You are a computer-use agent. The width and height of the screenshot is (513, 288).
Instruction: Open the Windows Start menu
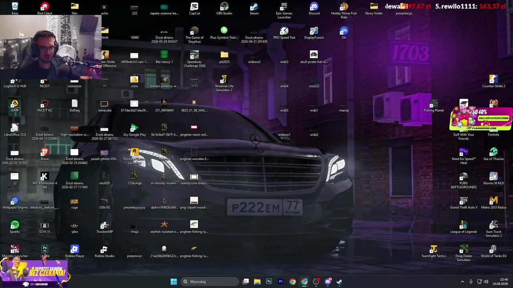point(174,282)
